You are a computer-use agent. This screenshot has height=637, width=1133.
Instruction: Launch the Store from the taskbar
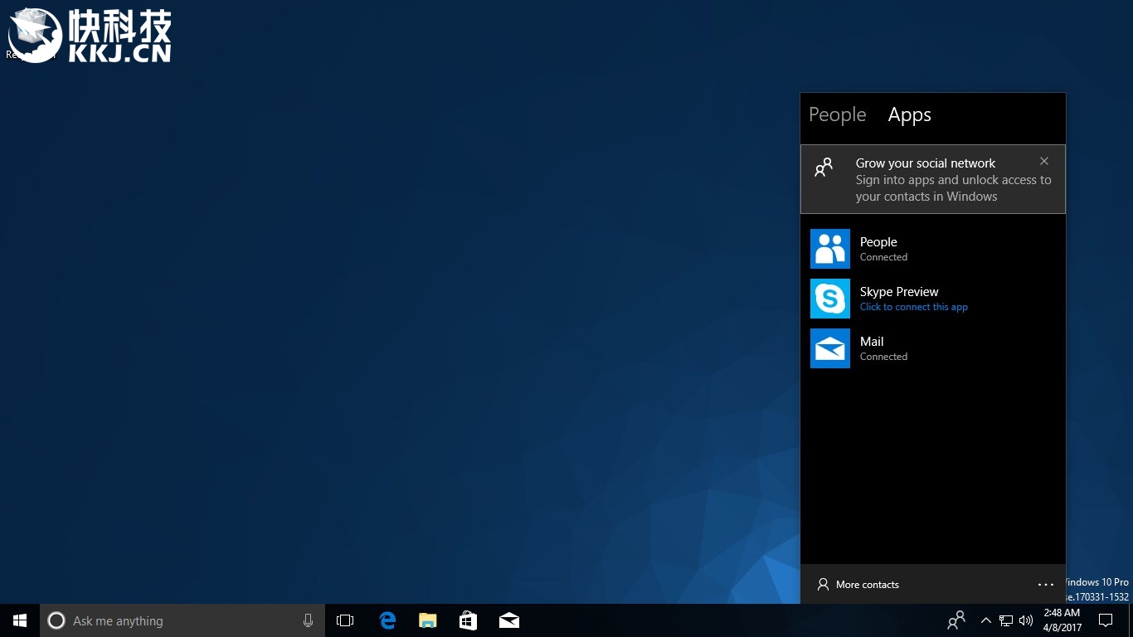(468, 620)
